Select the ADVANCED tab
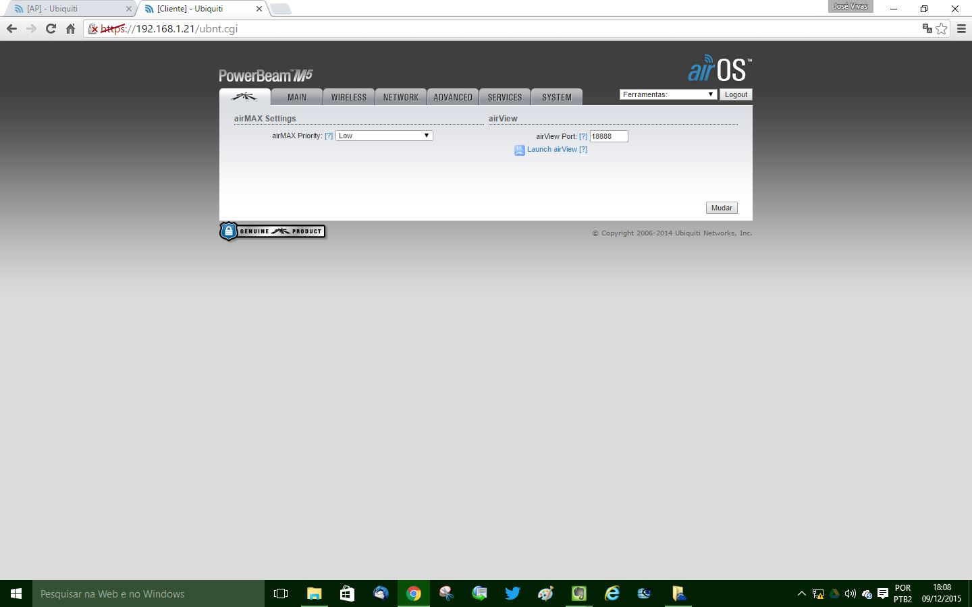972x607 pixels. click(x=453, y=97)
